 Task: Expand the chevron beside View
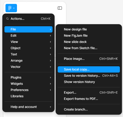coord(50,42)
